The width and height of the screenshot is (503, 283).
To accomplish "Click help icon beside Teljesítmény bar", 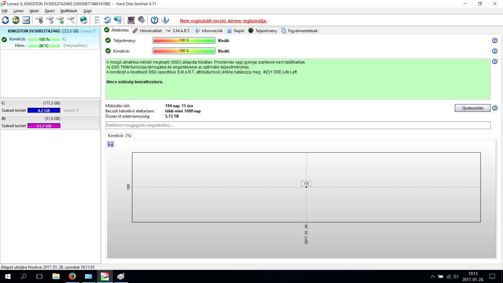I will pos(495,40).
